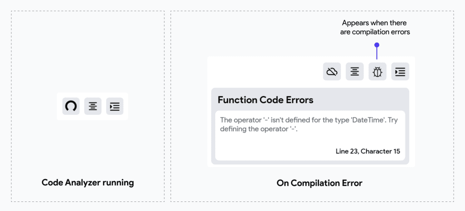Click the "Function Code Errors" heading

pos(265,100)
